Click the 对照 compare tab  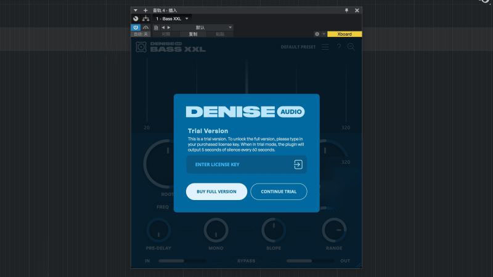(166, 34)
